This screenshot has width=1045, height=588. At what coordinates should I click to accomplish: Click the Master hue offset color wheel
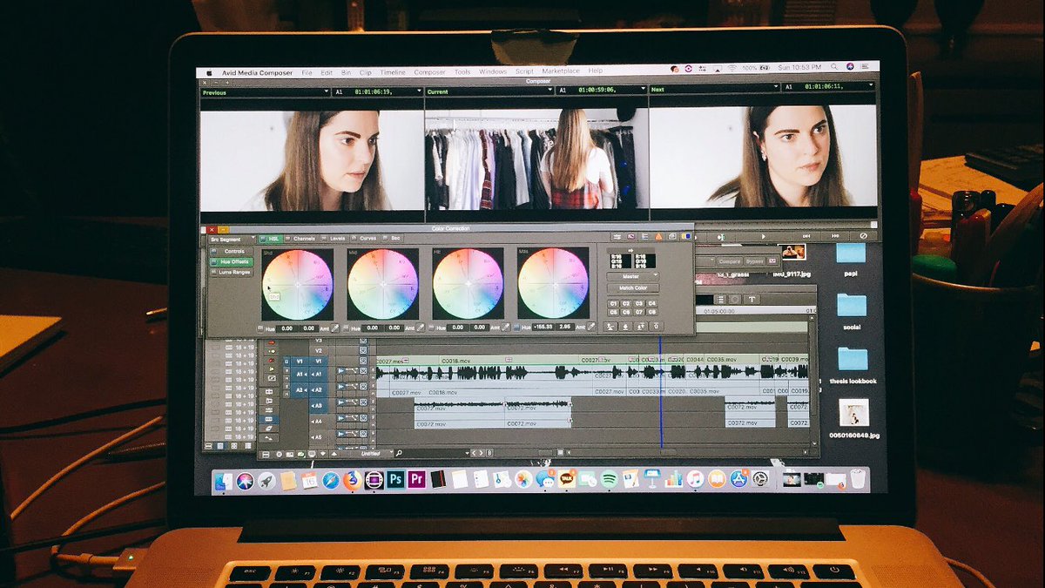tap(554, 284)
